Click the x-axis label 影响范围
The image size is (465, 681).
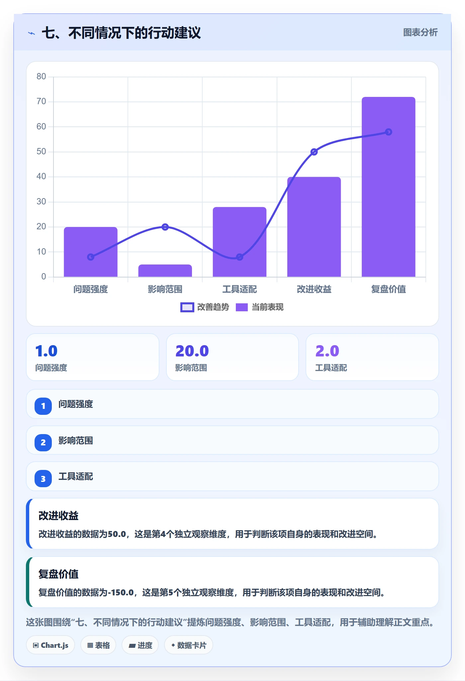(165, 289)
